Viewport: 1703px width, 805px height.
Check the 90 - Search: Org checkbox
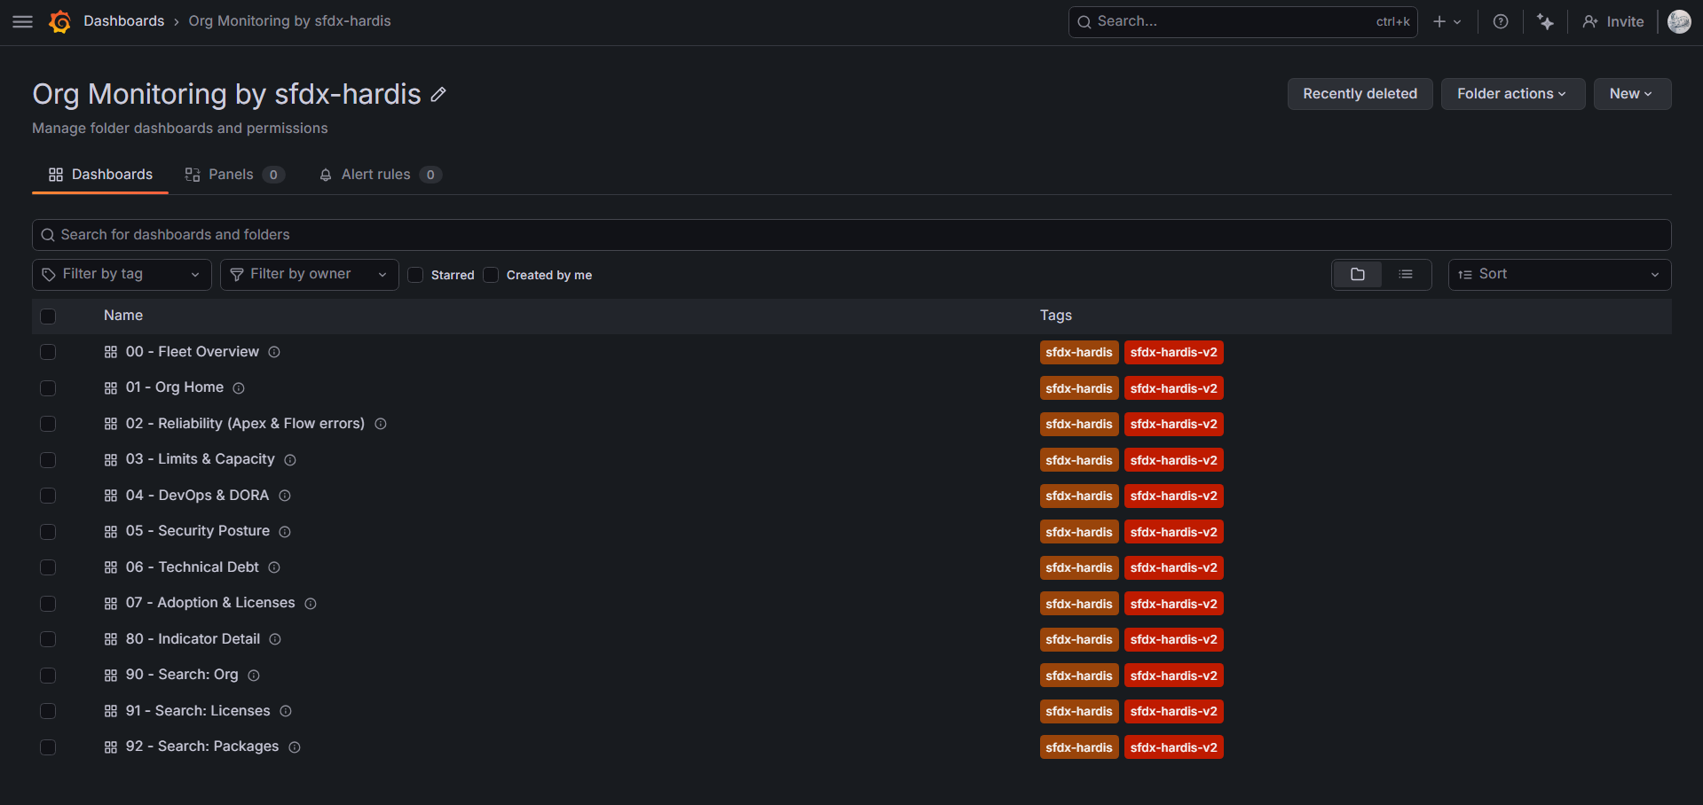click(48, 676)
